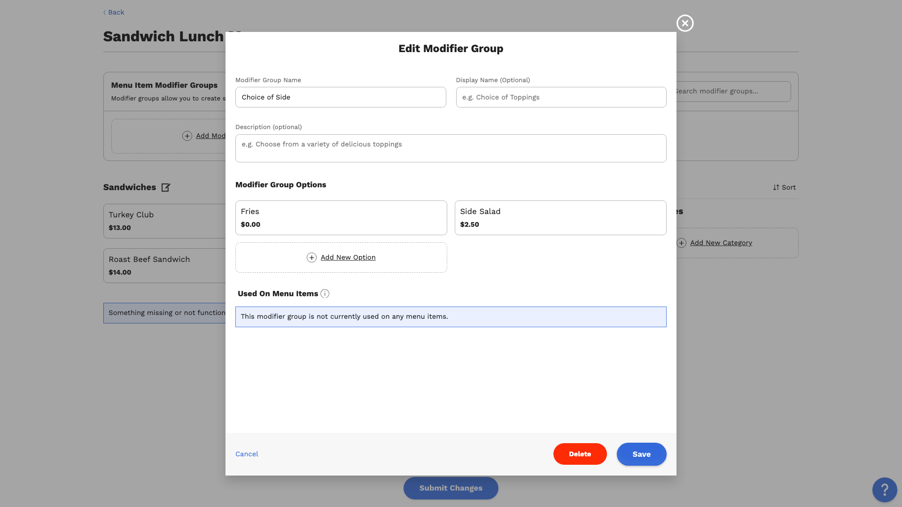
Task: Save the modifier group
Action: [641, 454]
